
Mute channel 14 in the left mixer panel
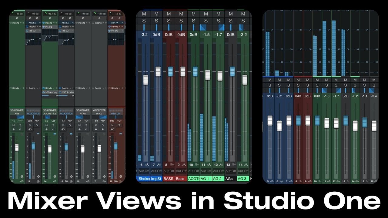click(x=46, y=125)
